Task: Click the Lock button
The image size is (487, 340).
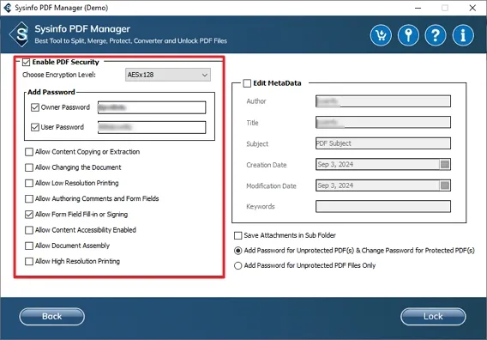Action: [x=433, y=316]
